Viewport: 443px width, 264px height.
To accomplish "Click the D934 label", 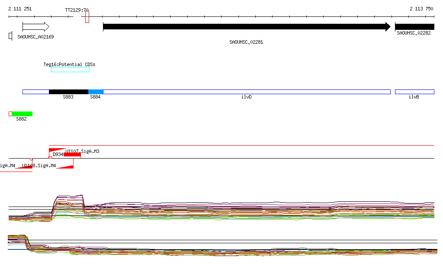I will pos(58,154).
